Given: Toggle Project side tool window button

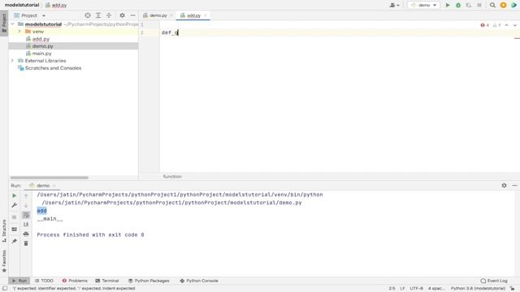Looking at the screenshot, I should pos(4,23).
